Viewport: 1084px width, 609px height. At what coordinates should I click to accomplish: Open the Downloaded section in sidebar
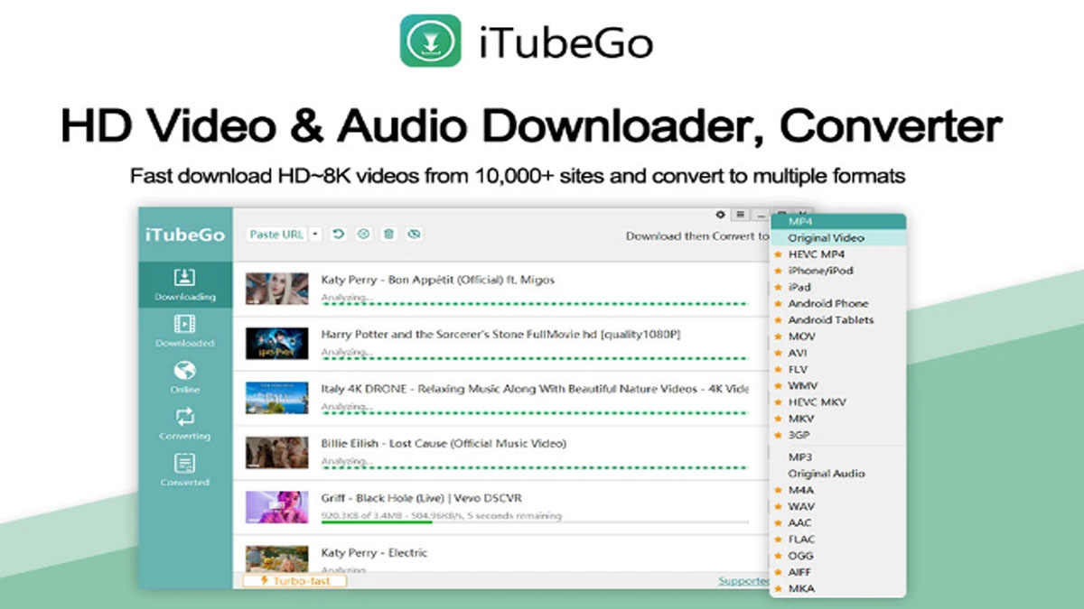tap(184, 330)
